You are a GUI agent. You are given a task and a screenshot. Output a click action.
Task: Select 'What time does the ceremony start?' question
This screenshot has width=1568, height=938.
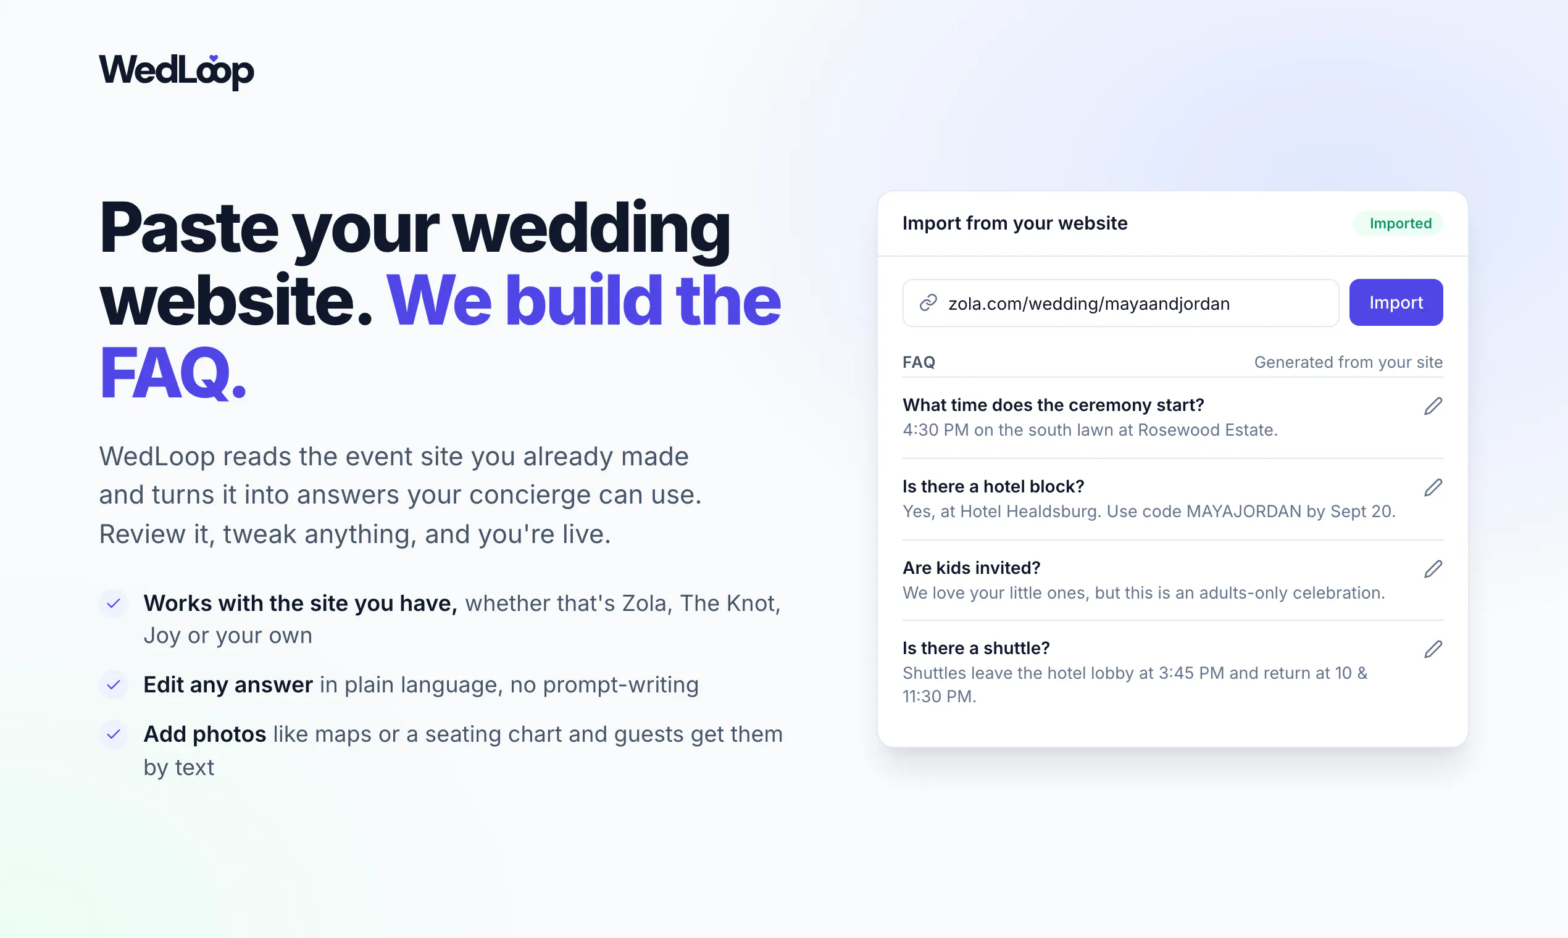[x=1053, y=405]
